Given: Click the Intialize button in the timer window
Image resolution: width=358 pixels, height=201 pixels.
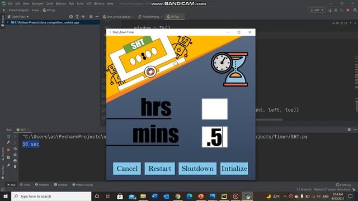Looking at the screenshot, I should (x=234, y=169).
